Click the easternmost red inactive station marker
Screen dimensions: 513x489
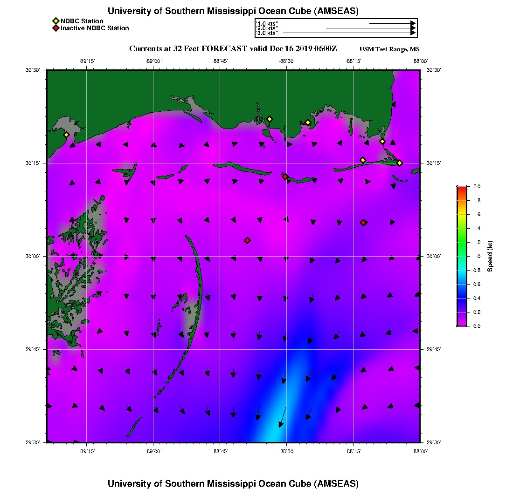363,223
